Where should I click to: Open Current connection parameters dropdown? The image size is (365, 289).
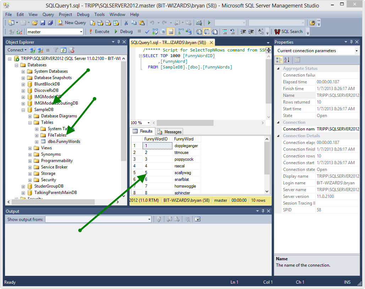point(356,51)
